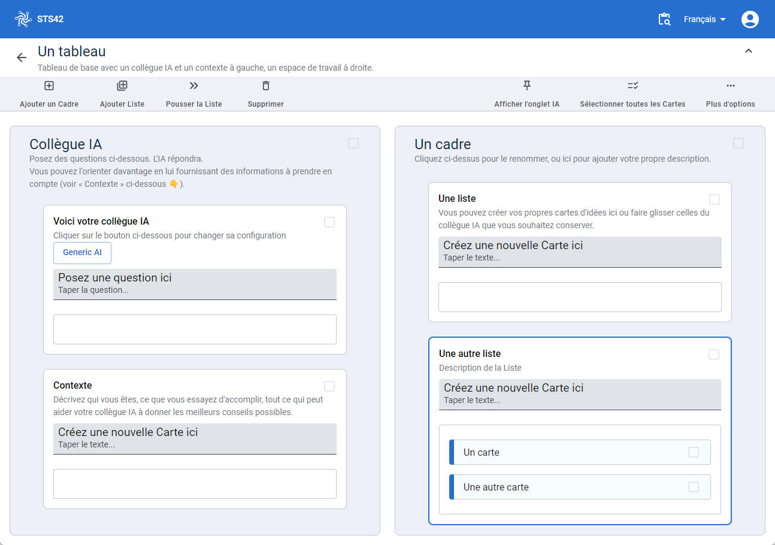Click the Ajouter un Cadre icon
775x545 pixels.
49,86
